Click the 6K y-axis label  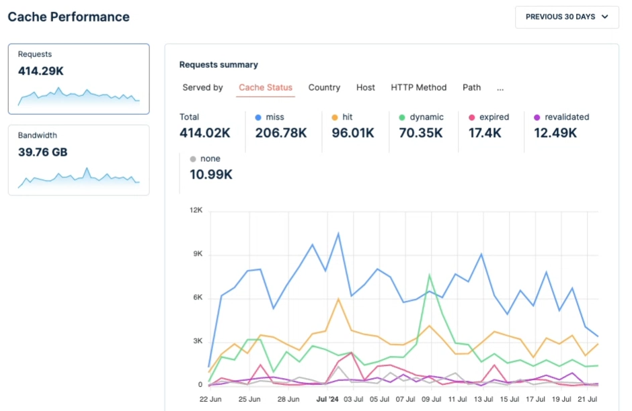(198, 298)
